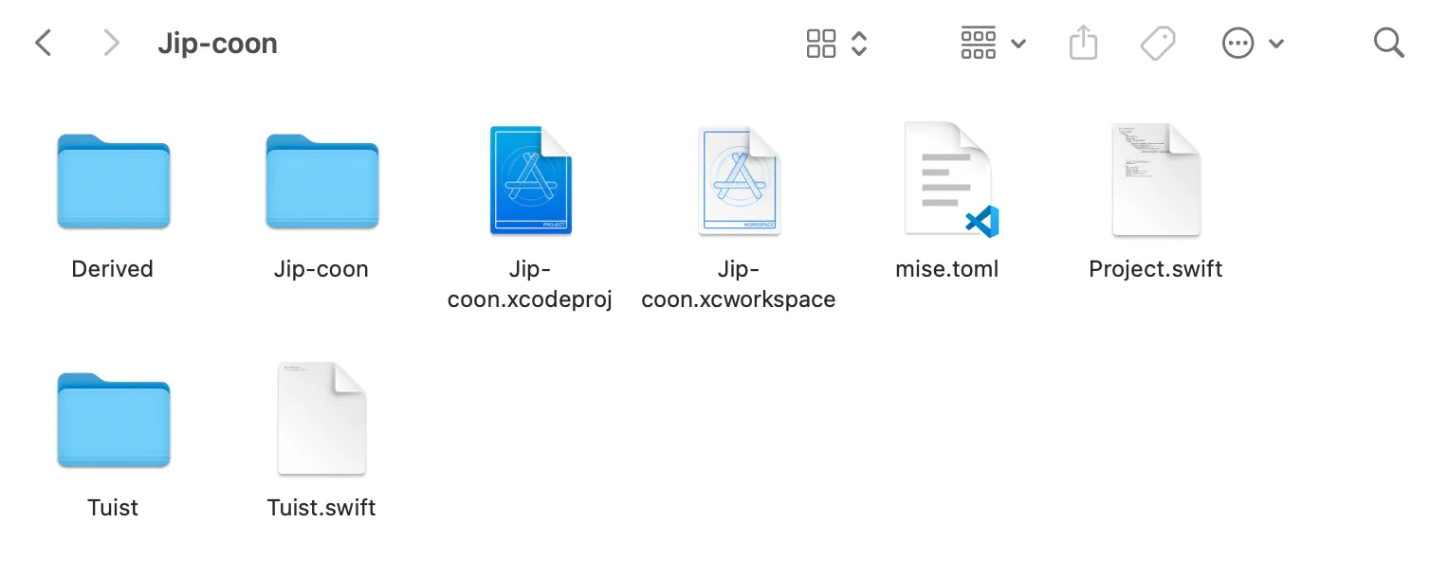1430x578 pixels.
Task: Open the Tags editor icon
Action: coord(1158,43)
